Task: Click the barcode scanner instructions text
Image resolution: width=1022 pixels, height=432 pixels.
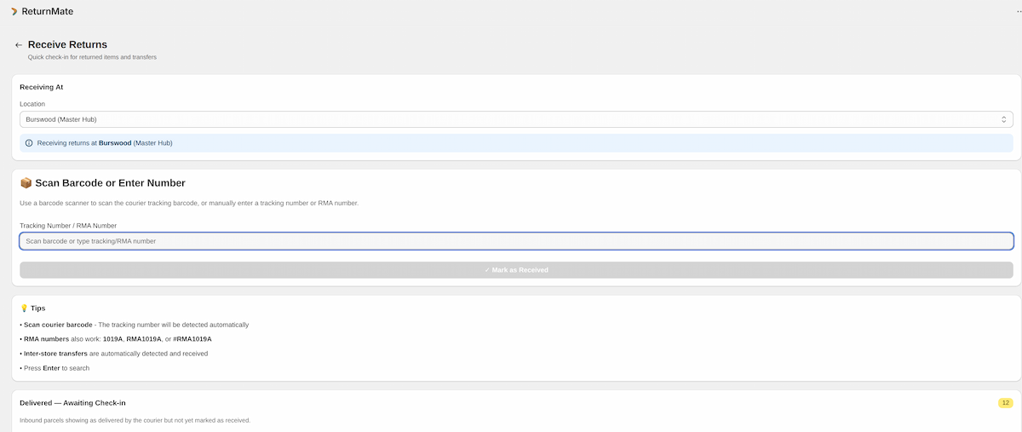Action: coord(189,203)
